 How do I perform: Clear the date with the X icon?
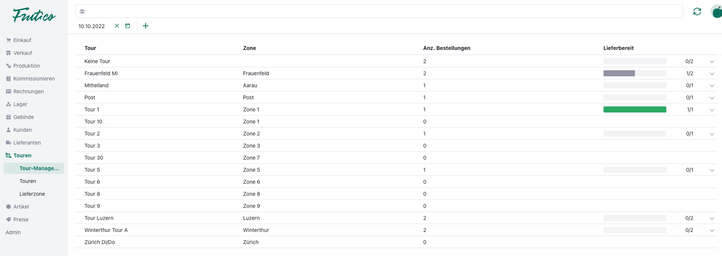click(x=117, y=26)
